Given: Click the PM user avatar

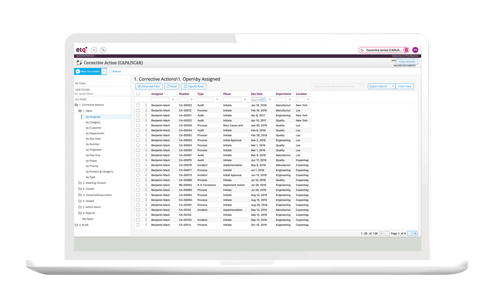Looking at the screenshot, I should point(415,50).
